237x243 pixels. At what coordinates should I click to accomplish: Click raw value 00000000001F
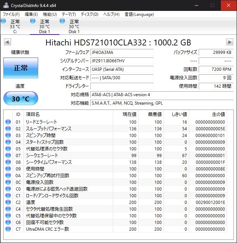[x=210, y=162]
